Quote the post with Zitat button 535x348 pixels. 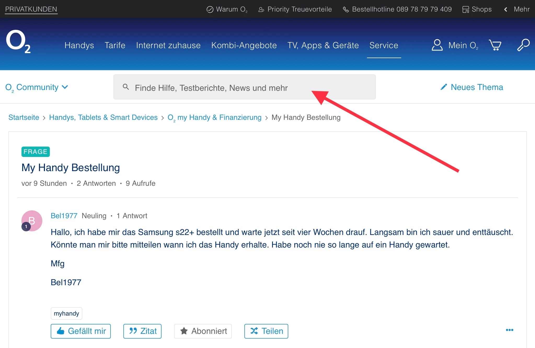point(142,331)
